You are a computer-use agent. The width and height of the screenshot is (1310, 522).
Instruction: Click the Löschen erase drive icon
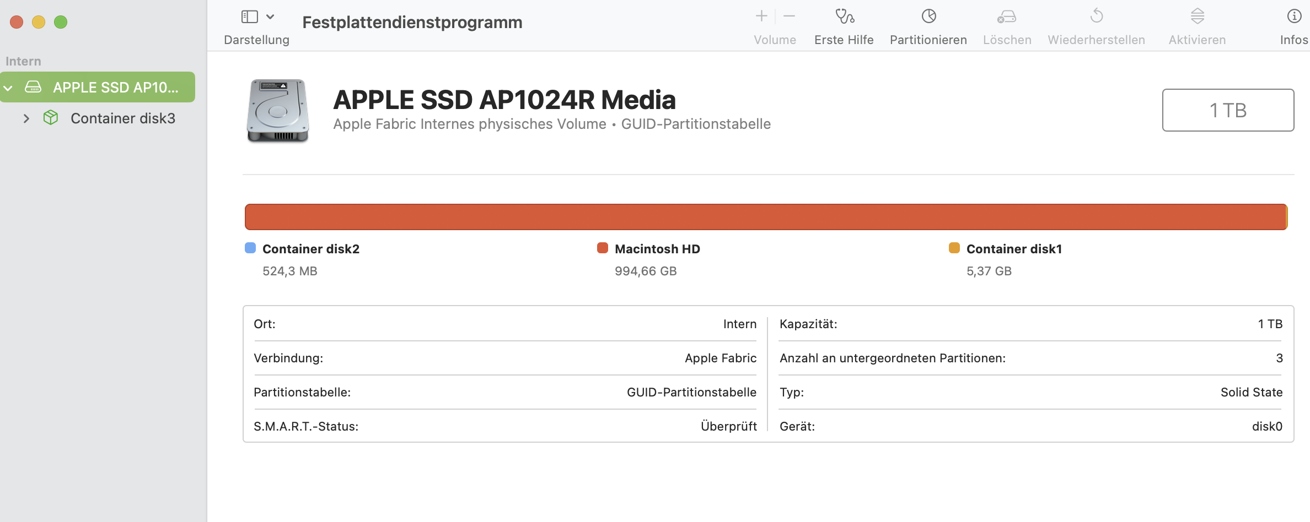click(1007, 17)
